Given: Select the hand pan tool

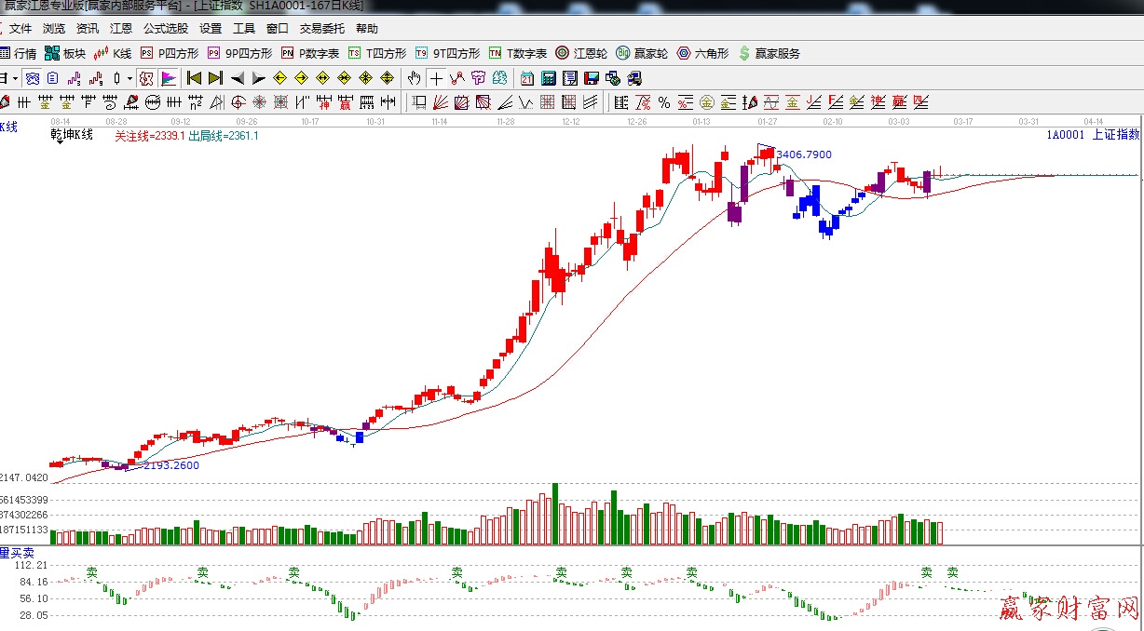Looking at the screenshot, I should tap(415, 78).
